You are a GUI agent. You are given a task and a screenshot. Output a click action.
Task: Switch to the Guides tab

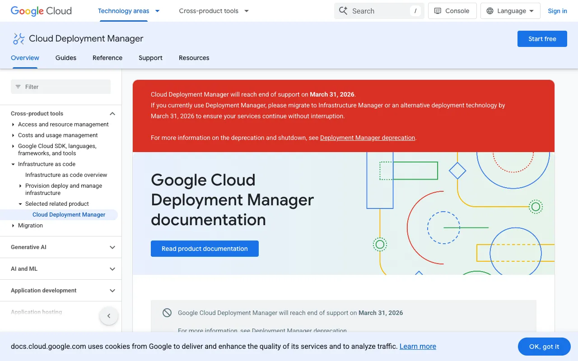tap(65, 58)
